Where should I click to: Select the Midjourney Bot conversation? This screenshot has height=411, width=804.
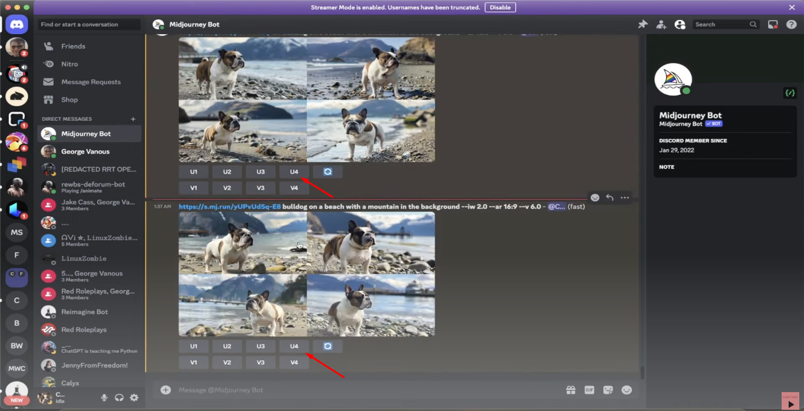90,134
